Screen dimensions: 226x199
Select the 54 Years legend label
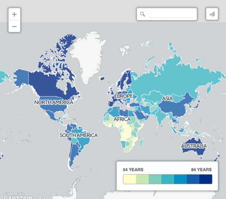coord(133,170)
